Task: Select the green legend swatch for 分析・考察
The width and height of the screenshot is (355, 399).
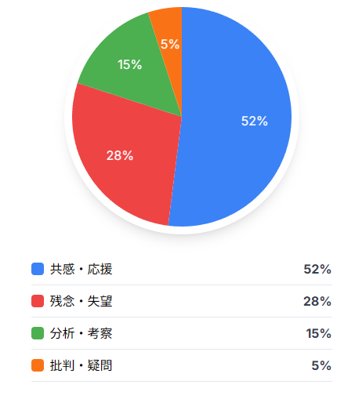Action: pyautogui.click(x=38, y=333)
